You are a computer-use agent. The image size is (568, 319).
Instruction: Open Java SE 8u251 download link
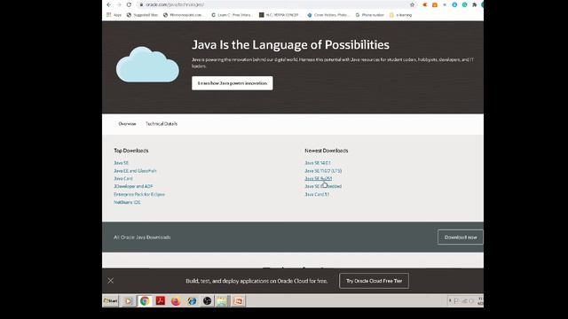[318, 179]
